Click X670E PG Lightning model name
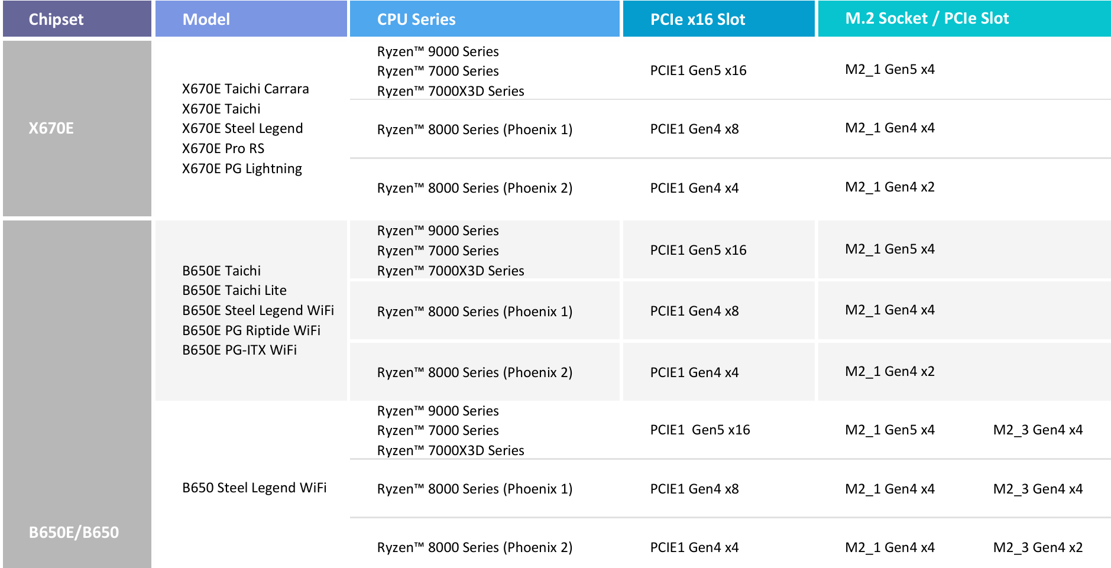 pos(242,168)
